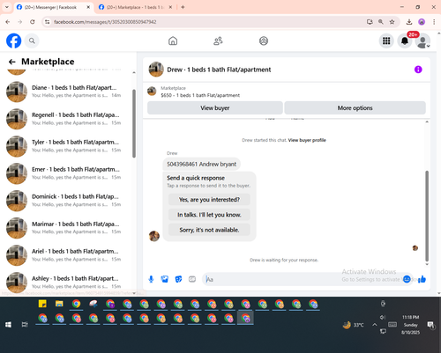
Task: Click the conversation list scrollbar
Action: [134, 123]
